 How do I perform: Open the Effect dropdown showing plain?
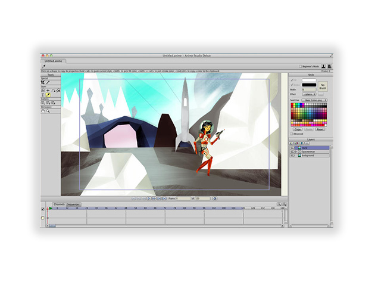(x=309, y=94)
